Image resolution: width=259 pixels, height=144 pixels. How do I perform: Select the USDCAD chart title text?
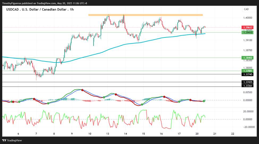[40, 10]
